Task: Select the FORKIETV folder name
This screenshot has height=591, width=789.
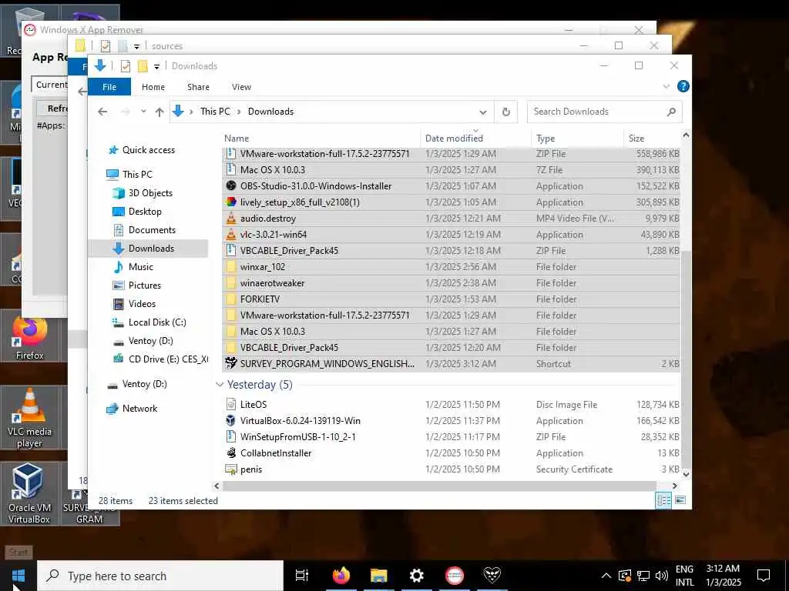Action: click(x=260, y=299)
